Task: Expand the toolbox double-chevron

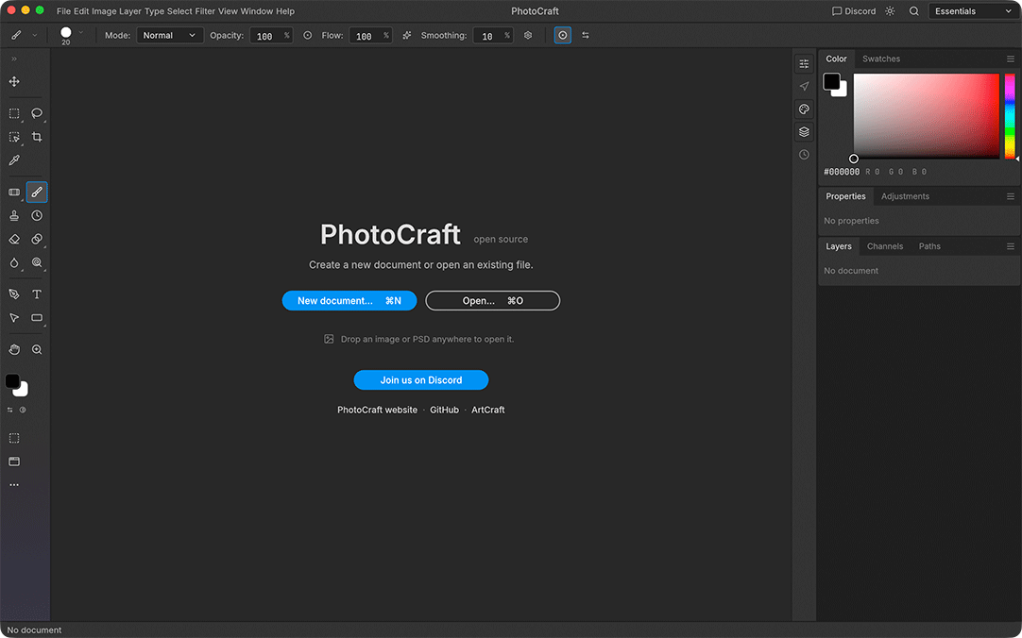Action: coord(13,59)
